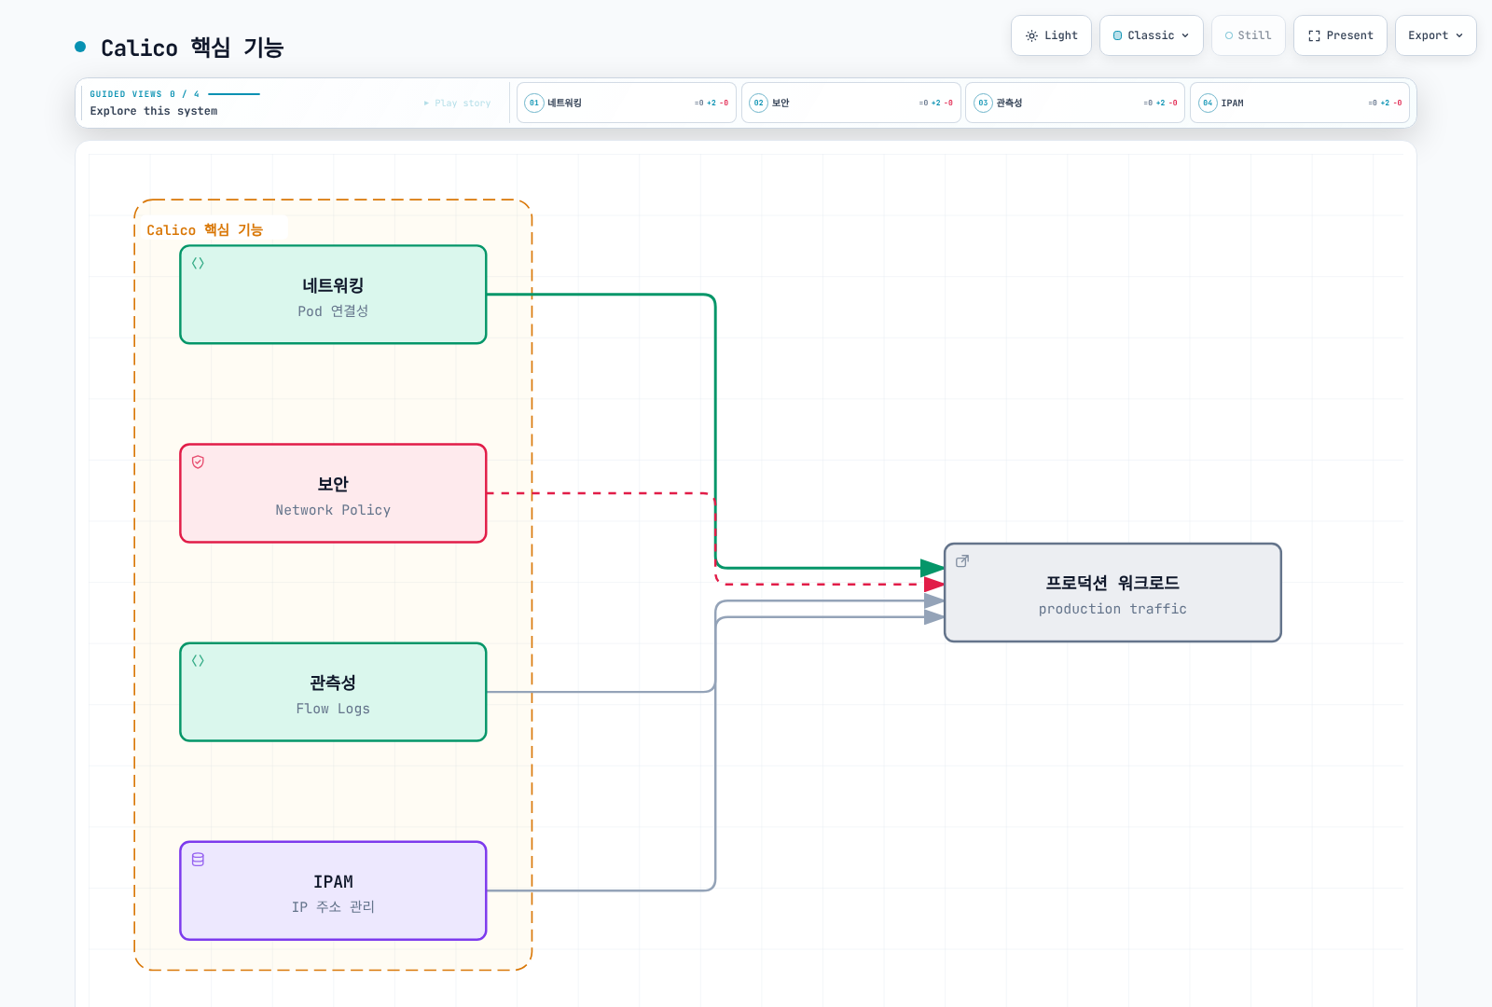Click the teal dot beside the title
Image resolution: width=1492 pixels, height=1007 pixels.
point(80,47)
